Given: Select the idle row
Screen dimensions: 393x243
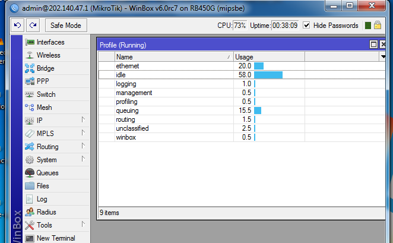Looking at the screenshot, I should (242, 75).
